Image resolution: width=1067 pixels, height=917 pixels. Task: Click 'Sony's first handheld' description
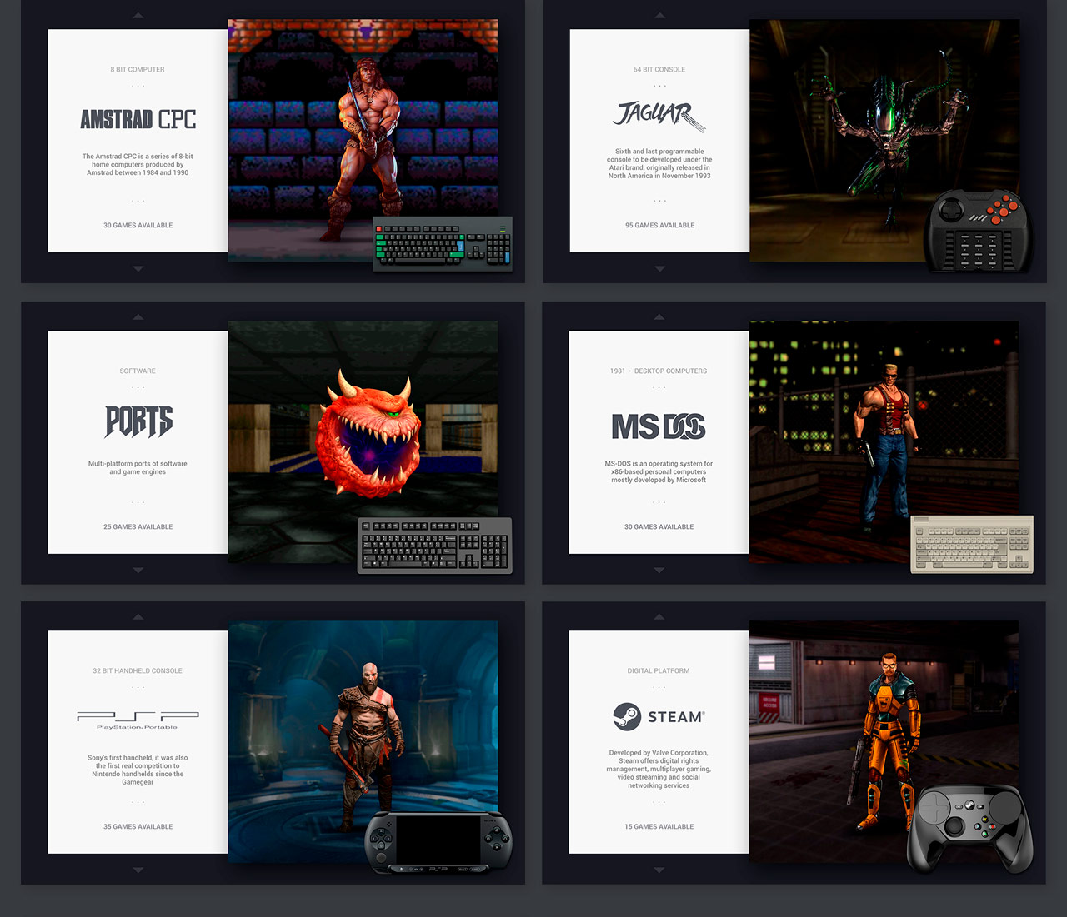click(x=138, y=770)
